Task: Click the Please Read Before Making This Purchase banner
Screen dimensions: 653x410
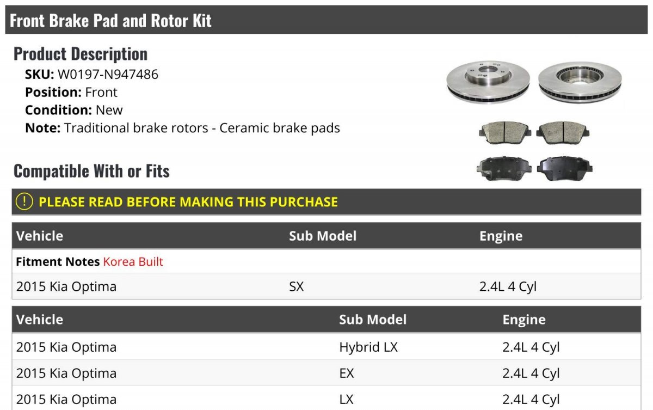Action: pyautogui.click(x=326, y=201)
